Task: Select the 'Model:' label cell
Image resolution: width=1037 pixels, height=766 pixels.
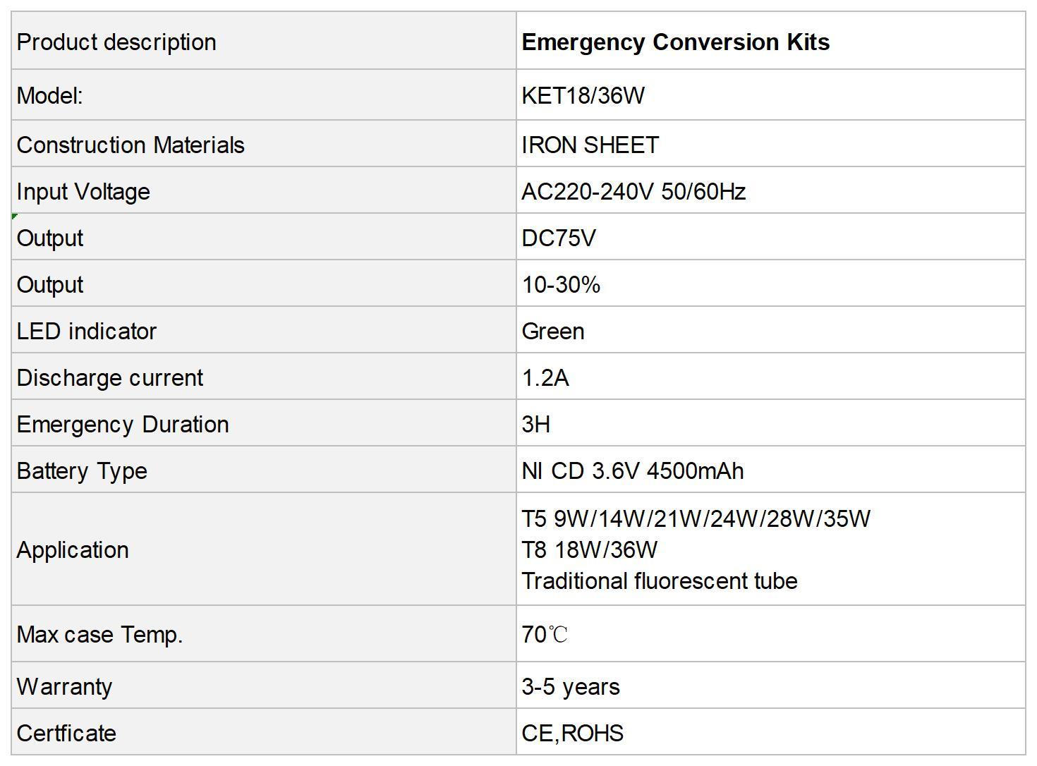Action: [x=264, y=95]
